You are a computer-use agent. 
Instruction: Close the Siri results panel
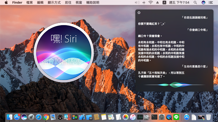139,13
